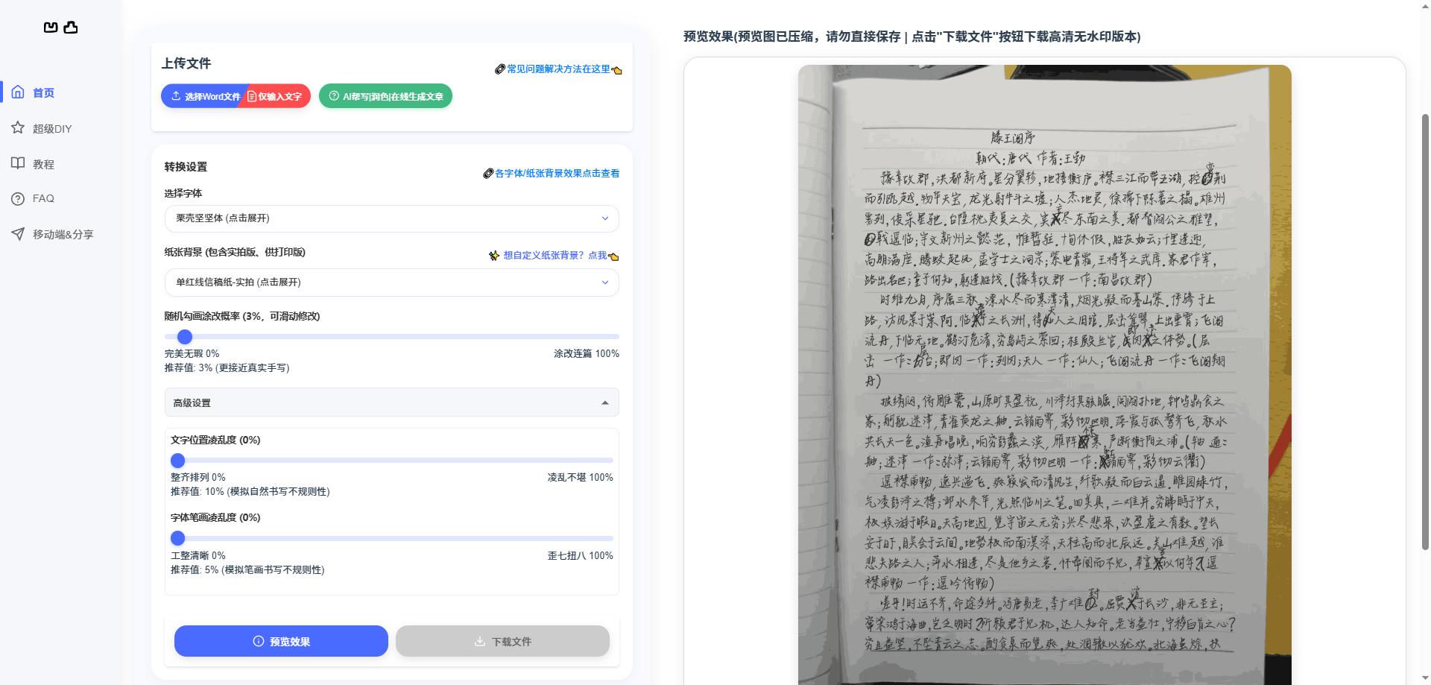Select the paper plane icon beside 移动端&分享
The image size is (1431, 685).
click(18, 234)
